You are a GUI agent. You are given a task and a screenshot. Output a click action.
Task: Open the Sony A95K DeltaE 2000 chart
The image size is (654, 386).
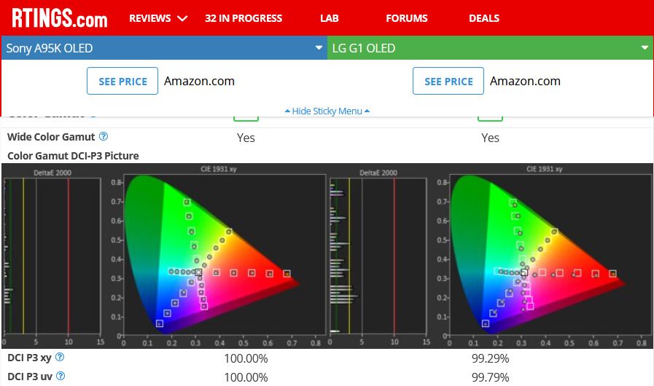(52, 257)
